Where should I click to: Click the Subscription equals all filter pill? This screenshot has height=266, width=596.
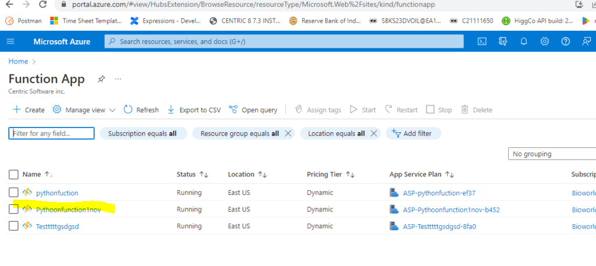pyautogui.click(x=143, y=133)
